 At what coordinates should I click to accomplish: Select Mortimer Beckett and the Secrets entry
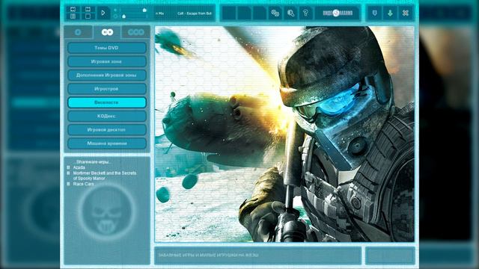(105, 176)
